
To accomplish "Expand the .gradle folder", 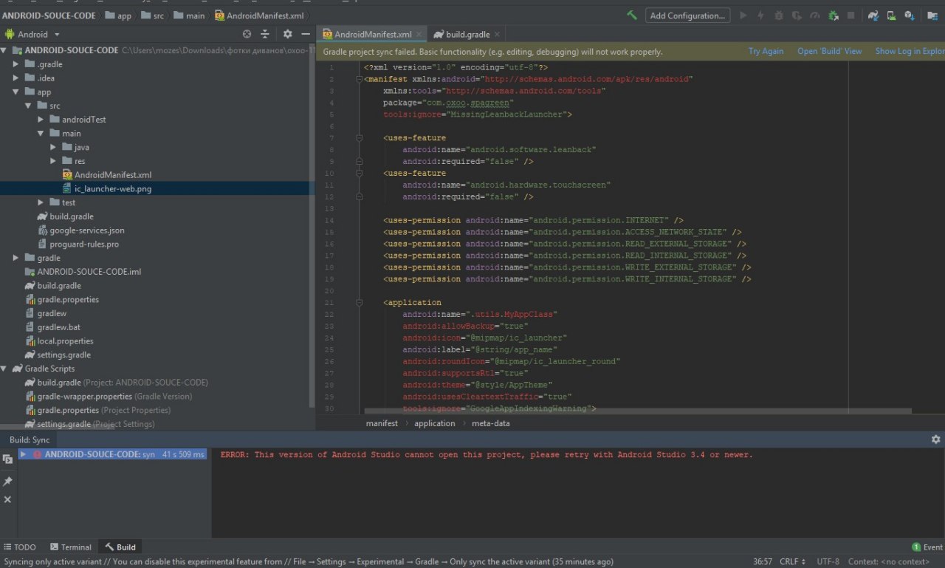I will point(16,64).
